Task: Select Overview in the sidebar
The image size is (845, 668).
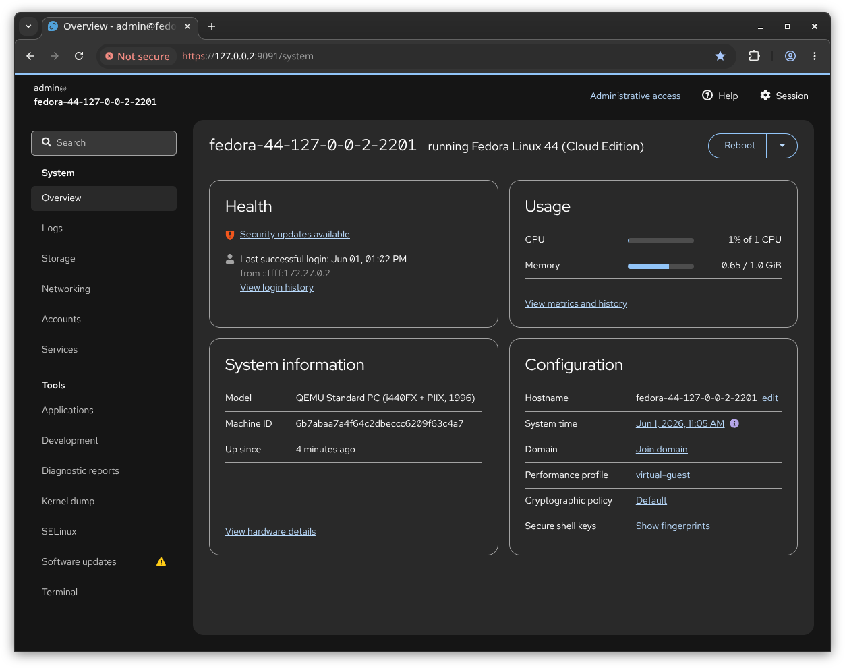Action: pos(104,198)
